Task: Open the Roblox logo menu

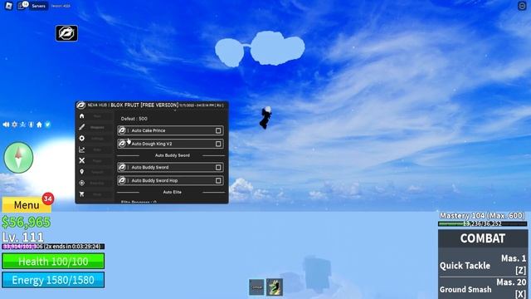Action: pyautogui.click(x=8, y=6)
